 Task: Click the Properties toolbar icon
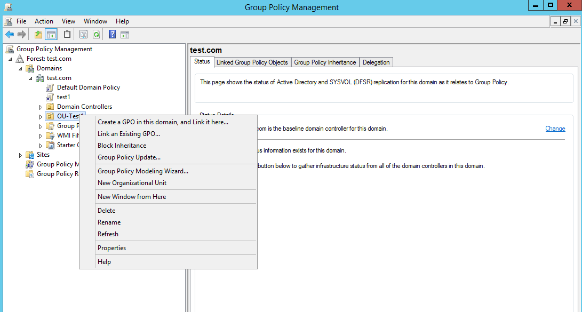pyautogui.click(x=84, y=35)
